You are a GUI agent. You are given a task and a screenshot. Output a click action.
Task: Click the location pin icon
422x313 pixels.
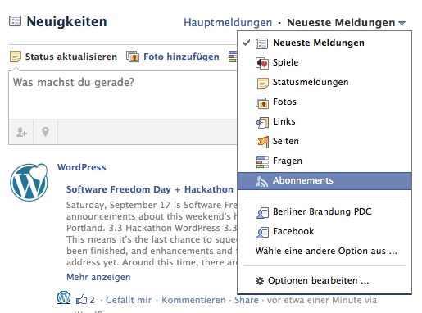coord(45,132)
